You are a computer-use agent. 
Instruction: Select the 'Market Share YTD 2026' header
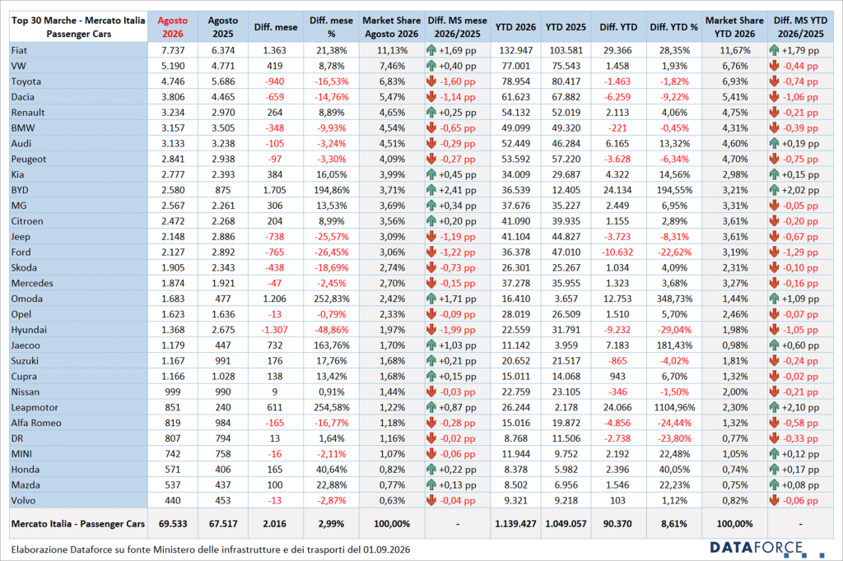[734, 27]
